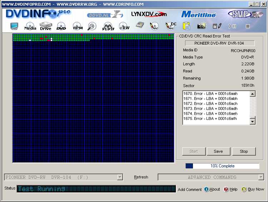The image size is (268, 202).
Task: Open the Help page
Action: tap(230, 190)
